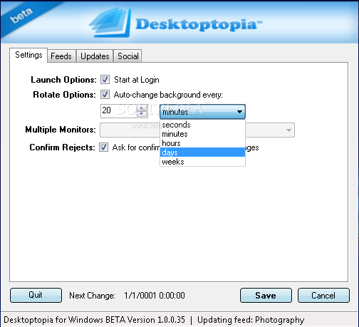Choose hours from the unit list
The height and width of the screenshot is (327, 359).
[202, 143]
